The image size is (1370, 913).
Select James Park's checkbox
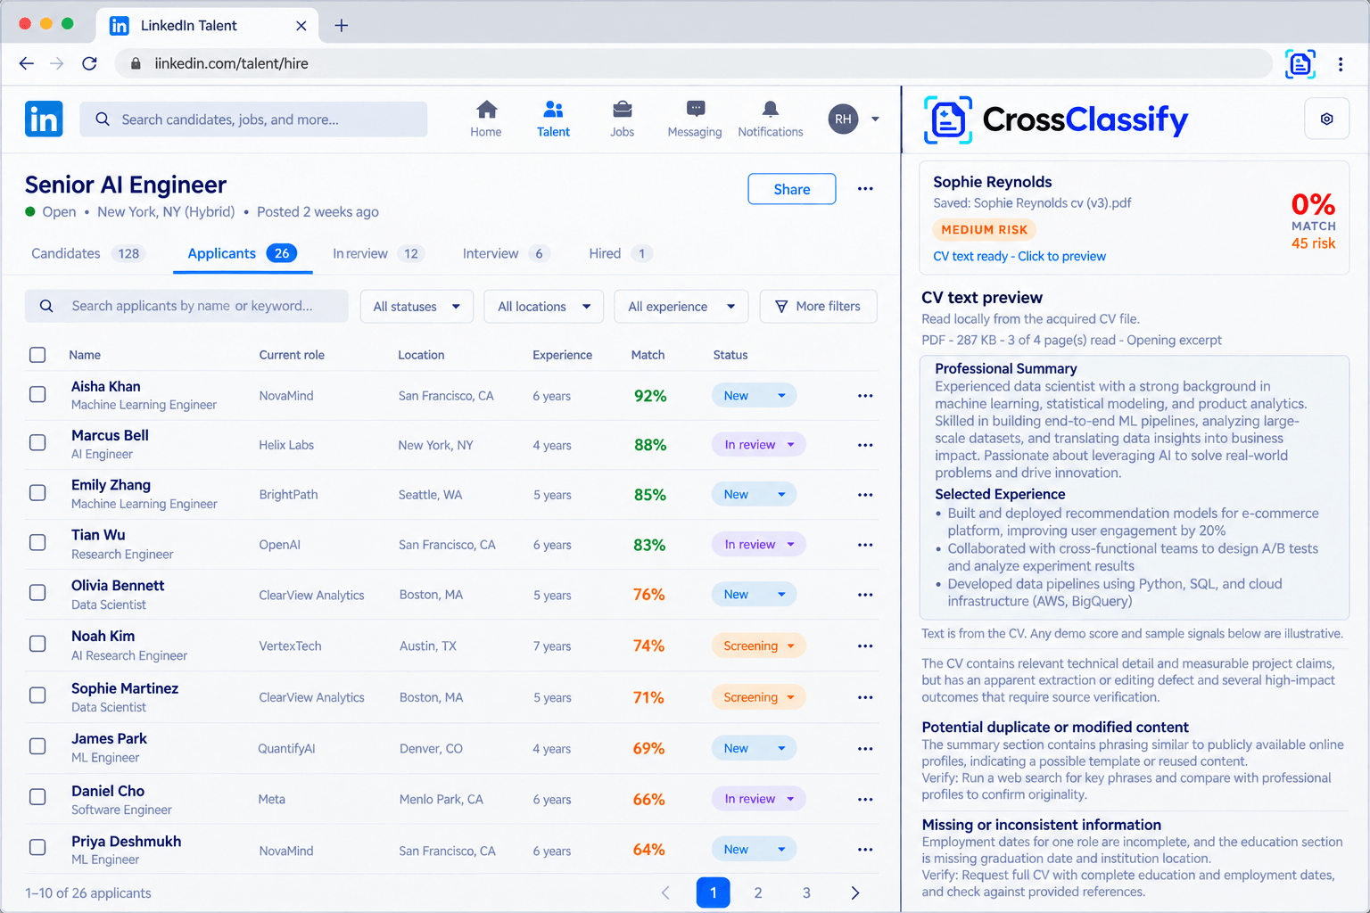37,746
